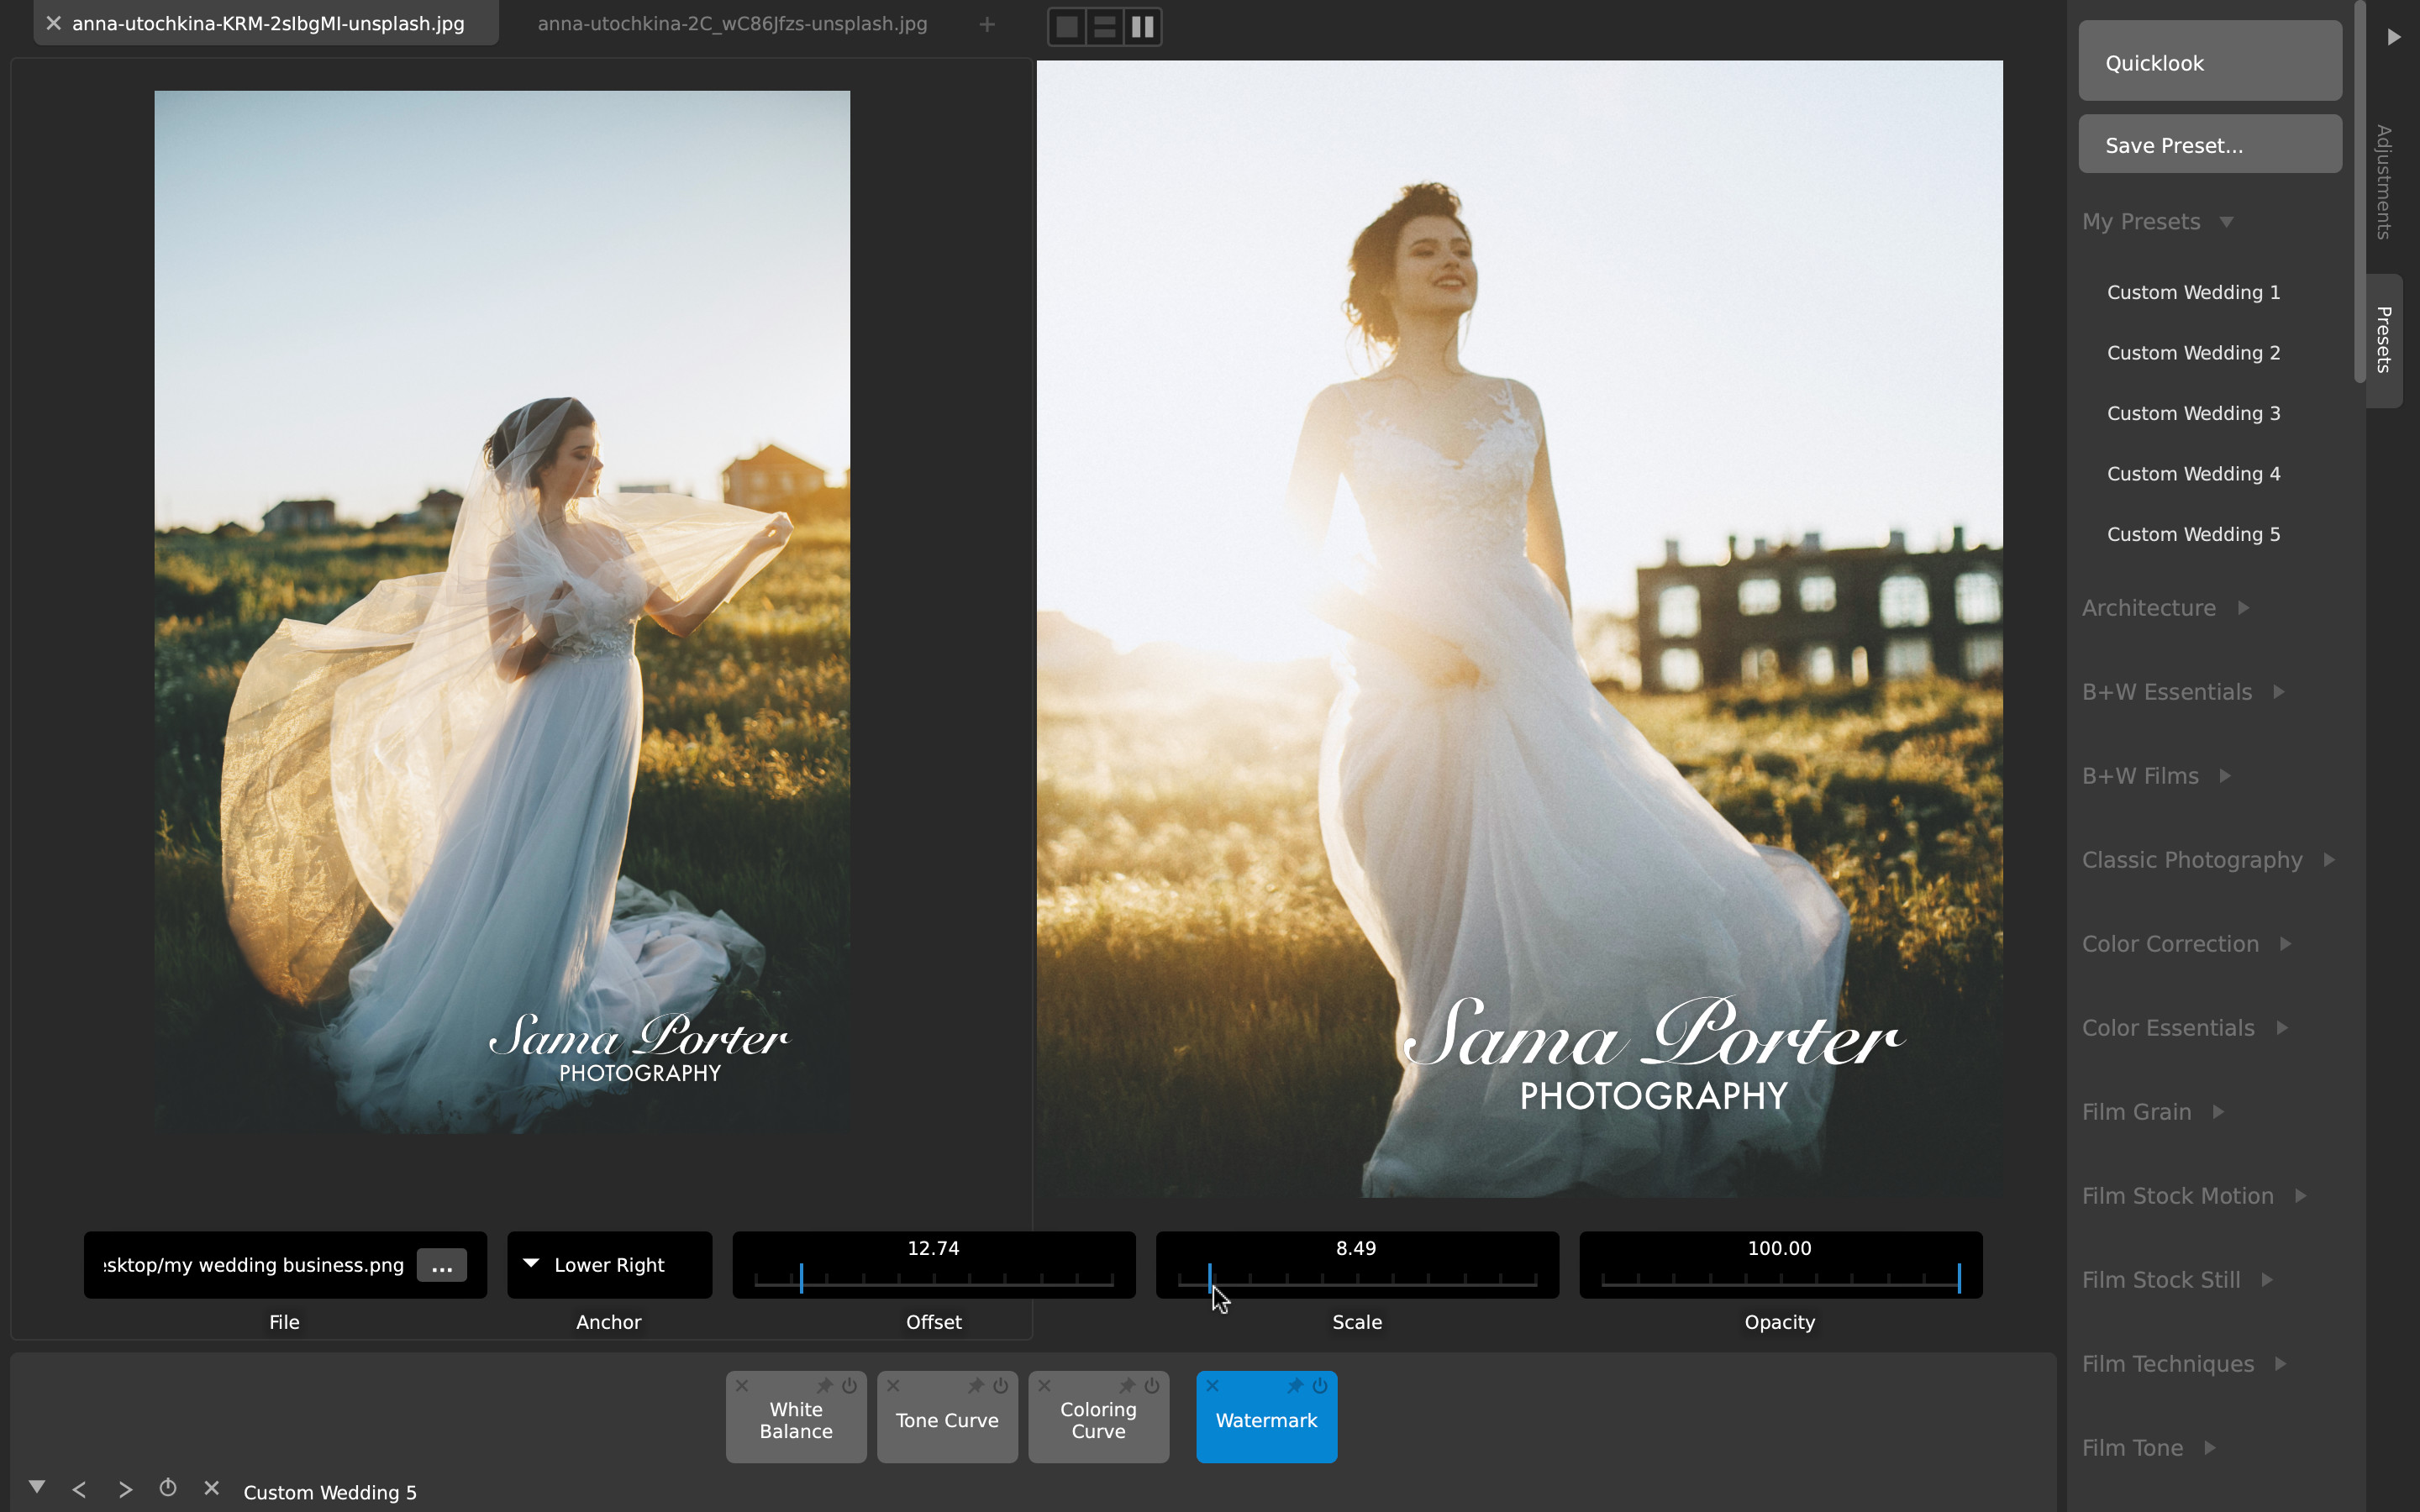
Task: Click the Save Preset... button
Action: point(2209,144)
